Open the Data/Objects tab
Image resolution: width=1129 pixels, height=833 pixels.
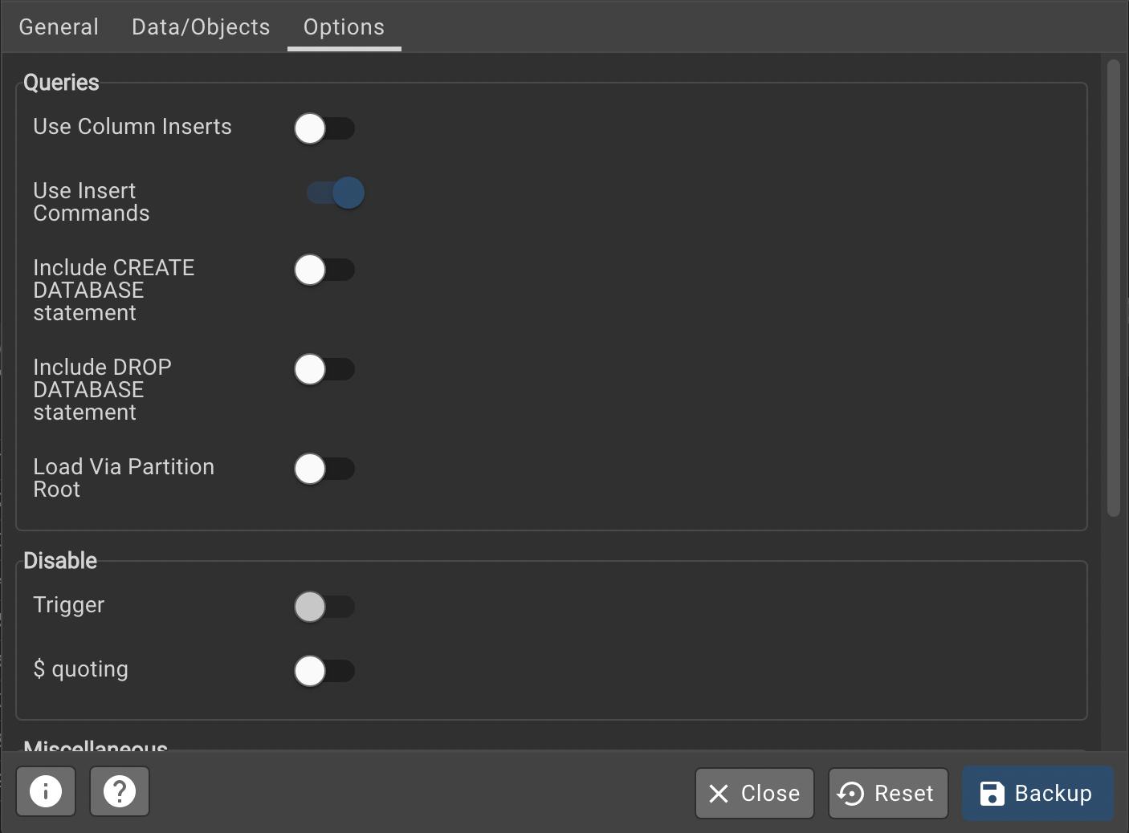pyautogui.click(x=200, y=26)
